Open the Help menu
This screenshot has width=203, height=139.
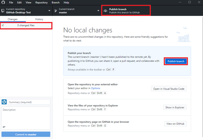(x=66, y=2)
